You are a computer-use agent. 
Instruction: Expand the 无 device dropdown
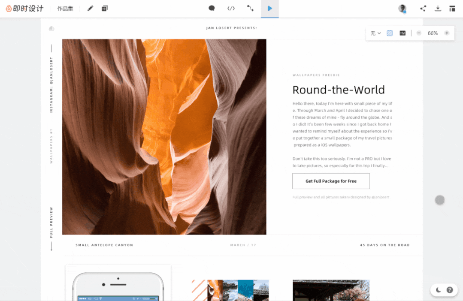pos(375,33)
